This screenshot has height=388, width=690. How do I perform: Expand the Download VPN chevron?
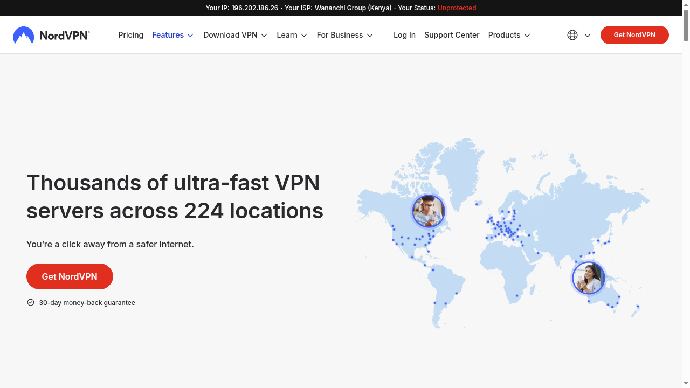coord(264,36)
